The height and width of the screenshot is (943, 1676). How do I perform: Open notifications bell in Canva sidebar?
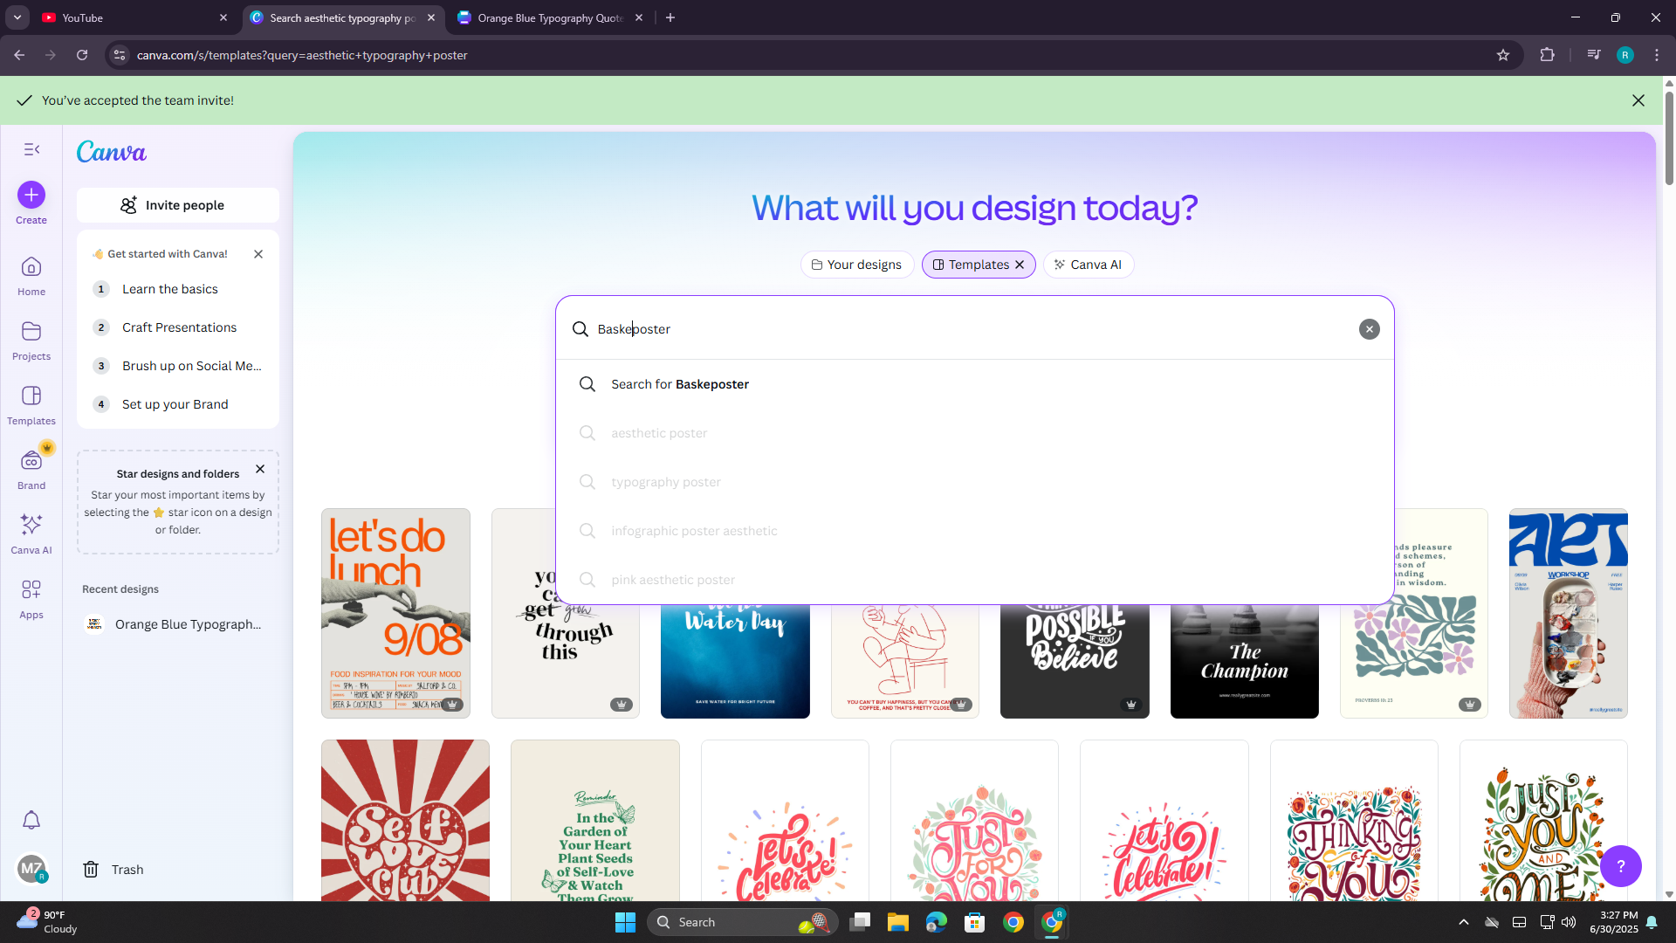31,820
